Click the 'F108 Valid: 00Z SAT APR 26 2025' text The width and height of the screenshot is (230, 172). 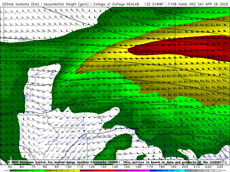pyautogui.click(x=198, y=4)
